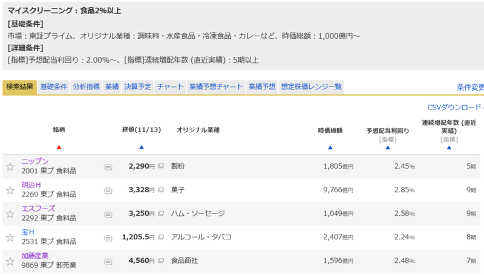Open comment bubble icon for ニップン

(x=108, y=167)
